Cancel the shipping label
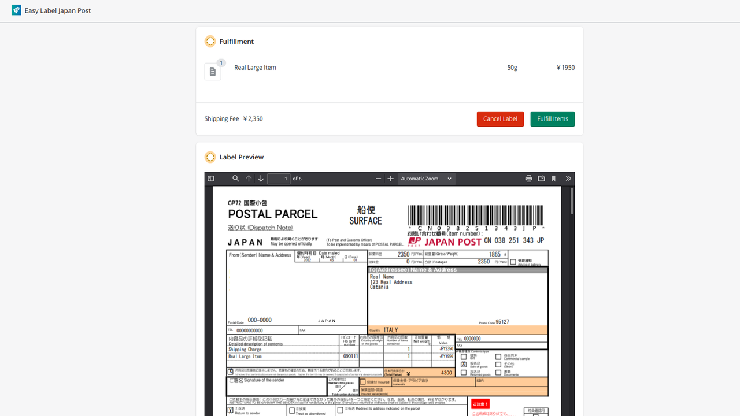Image resolution: width=740 pixels, height=416 pixels. point(500,118)
